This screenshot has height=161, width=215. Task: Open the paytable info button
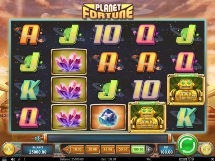9,149
